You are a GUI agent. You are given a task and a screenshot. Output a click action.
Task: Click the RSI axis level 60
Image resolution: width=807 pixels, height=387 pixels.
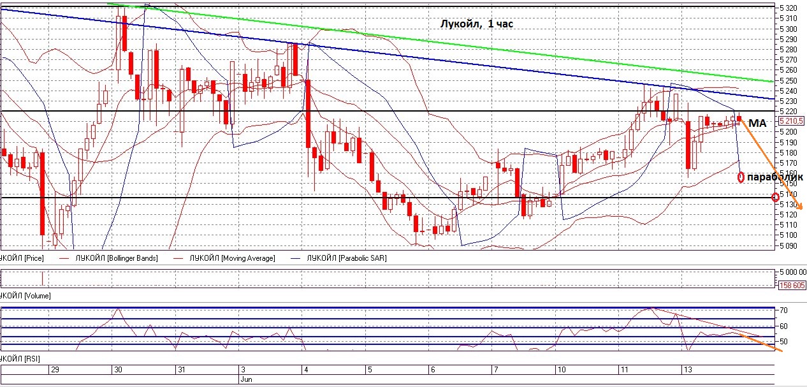point(783,326)
